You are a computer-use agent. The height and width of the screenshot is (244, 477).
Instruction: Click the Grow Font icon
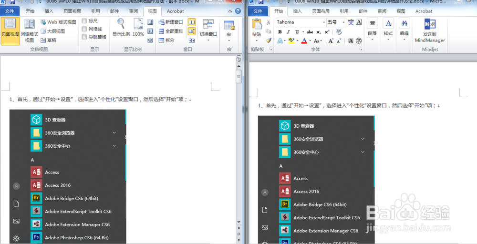331,41
